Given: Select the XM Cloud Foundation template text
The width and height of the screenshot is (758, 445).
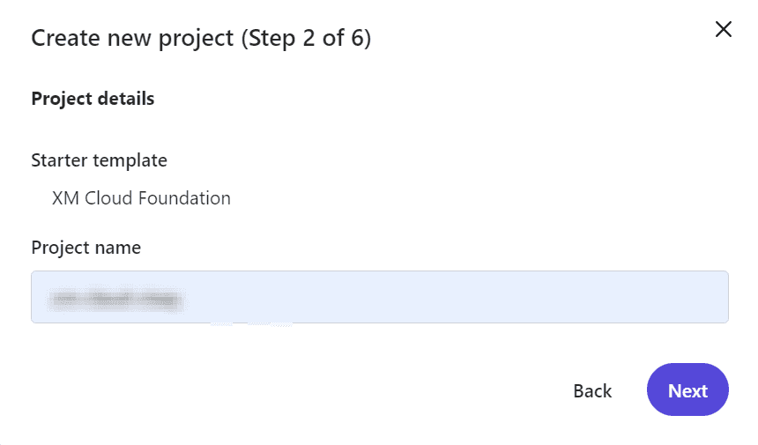Looking at the screenshot, I should click(141, 198).
